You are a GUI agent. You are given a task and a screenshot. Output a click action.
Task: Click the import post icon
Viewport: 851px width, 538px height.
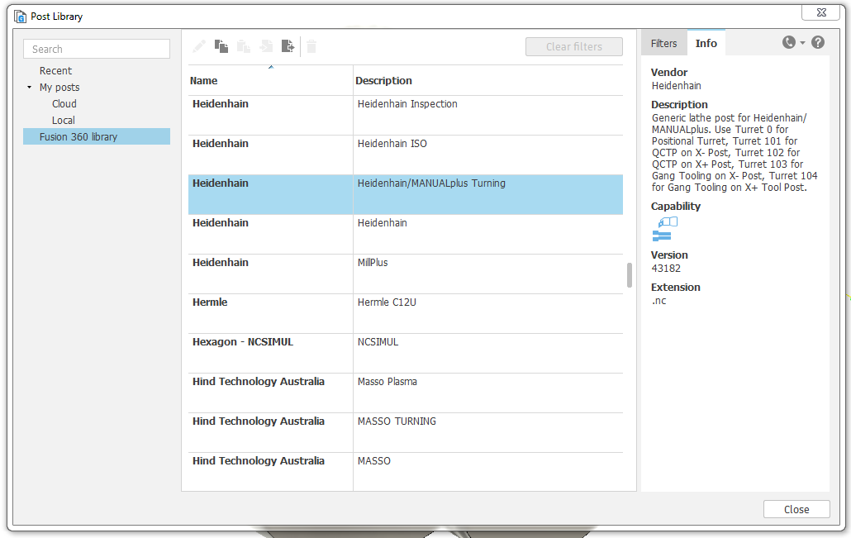point(266,46)
